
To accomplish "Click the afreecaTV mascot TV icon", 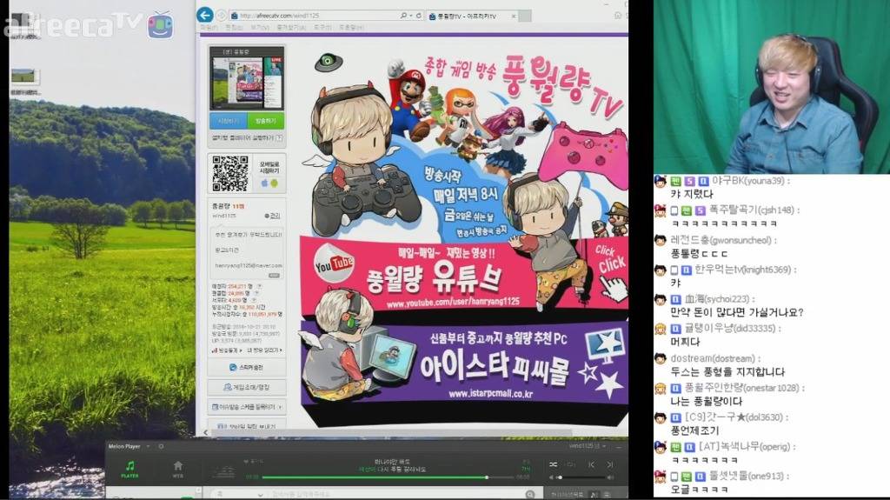I will coord(161,24).
